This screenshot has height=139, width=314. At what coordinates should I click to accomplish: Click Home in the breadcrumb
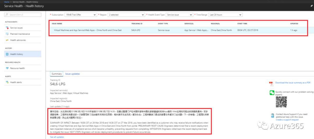[x=6, y=2]
